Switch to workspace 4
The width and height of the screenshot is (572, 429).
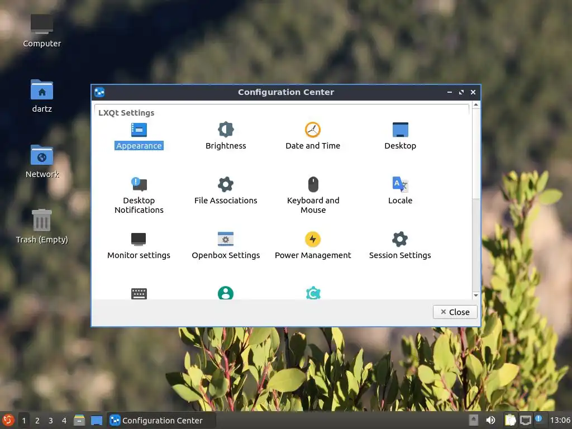coord(64,421)
